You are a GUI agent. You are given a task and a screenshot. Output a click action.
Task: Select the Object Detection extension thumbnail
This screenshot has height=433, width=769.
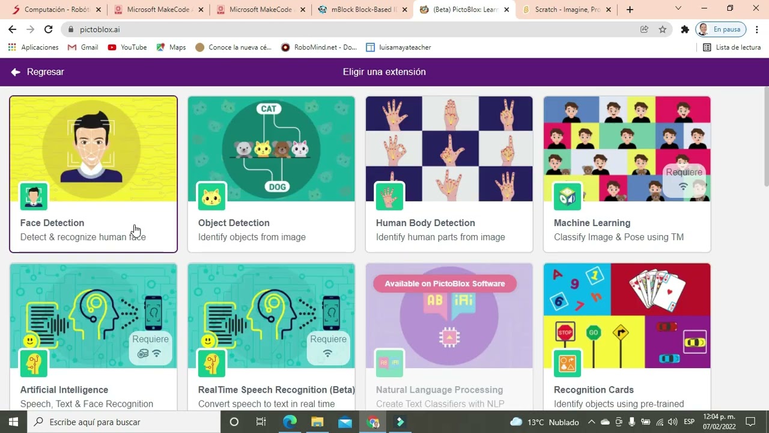(x=271, y=149)
